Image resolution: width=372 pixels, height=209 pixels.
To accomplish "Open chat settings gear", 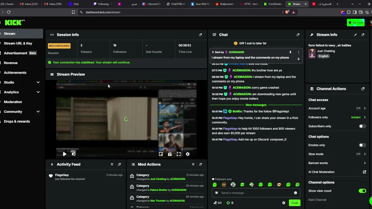I will 284,203.
